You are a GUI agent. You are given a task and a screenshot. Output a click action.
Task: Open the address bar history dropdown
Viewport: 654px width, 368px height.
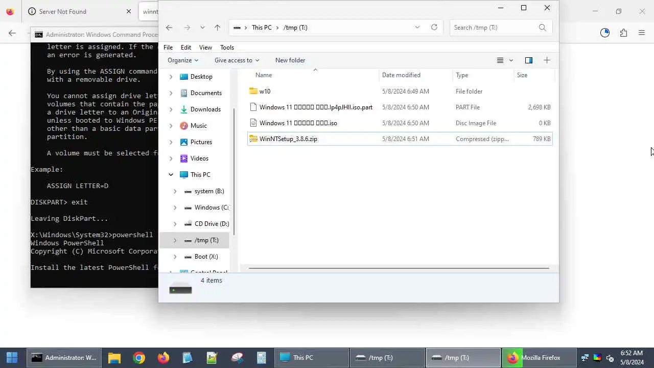pyautogui.click(x=417, y=27)
